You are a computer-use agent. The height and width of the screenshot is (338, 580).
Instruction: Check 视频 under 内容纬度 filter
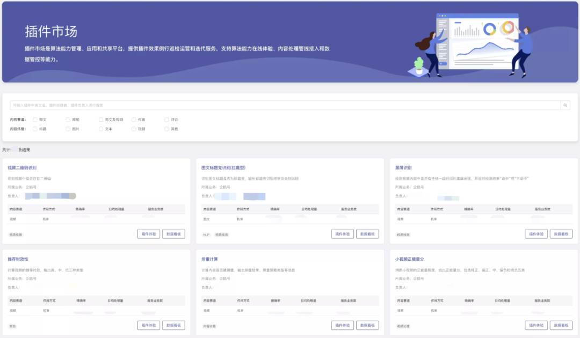coord(134,129)
